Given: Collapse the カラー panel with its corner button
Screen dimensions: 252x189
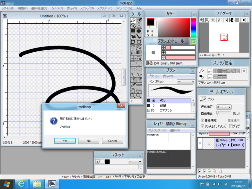Looking at the screenshot, I should click(194, 14).
